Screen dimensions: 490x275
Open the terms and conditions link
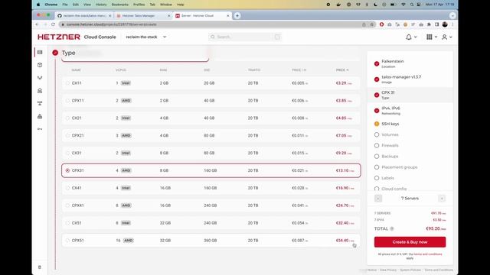coord(428,254)
